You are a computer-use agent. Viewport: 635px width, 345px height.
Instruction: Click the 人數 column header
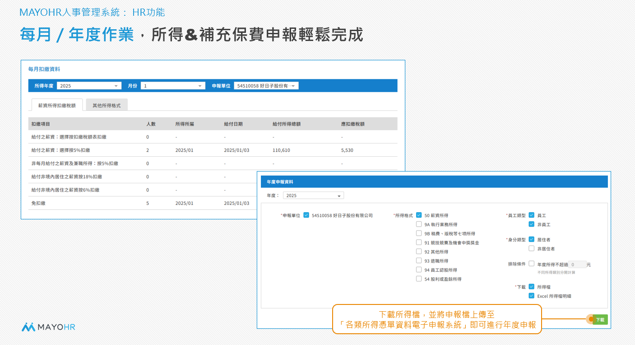point(151,124)
